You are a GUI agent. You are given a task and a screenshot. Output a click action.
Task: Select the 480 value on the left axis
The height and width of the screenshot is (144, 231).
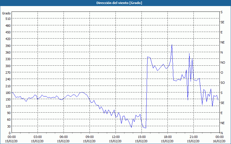[x=8, y=26]
